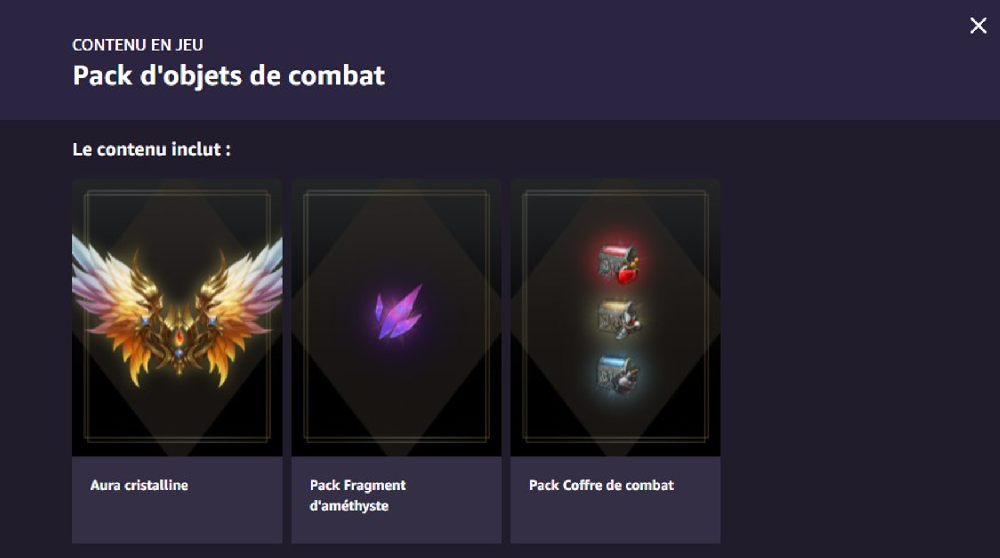1000x558 pixels.
Task: Select the blue combat chest icon
Action: point(618,375)
